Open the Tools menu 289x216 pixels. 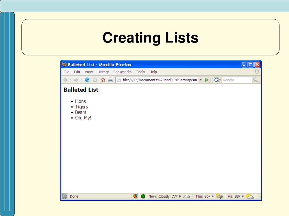click(140, 72)
